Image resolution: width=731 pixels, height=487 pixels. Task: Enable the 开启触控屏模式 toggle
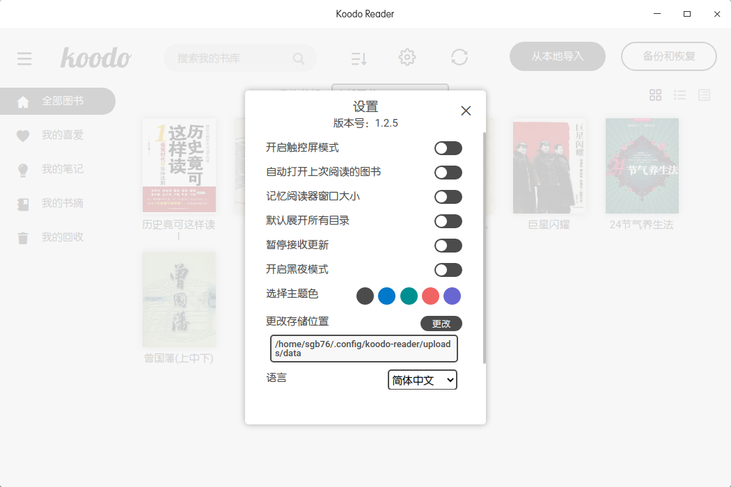pos(448,148)
